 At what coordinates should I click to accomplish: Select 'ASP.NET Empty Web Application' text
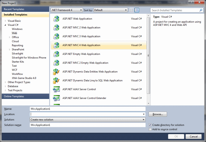[x=81, y=54]
